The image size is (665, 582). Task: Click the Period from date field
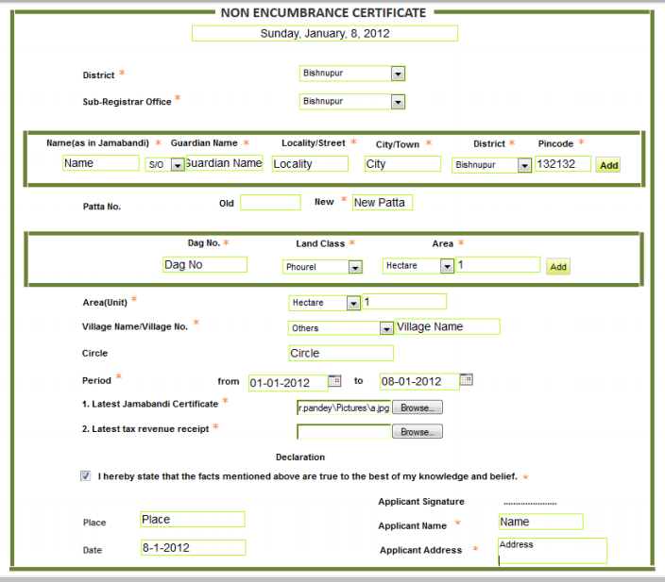(288, 383)
